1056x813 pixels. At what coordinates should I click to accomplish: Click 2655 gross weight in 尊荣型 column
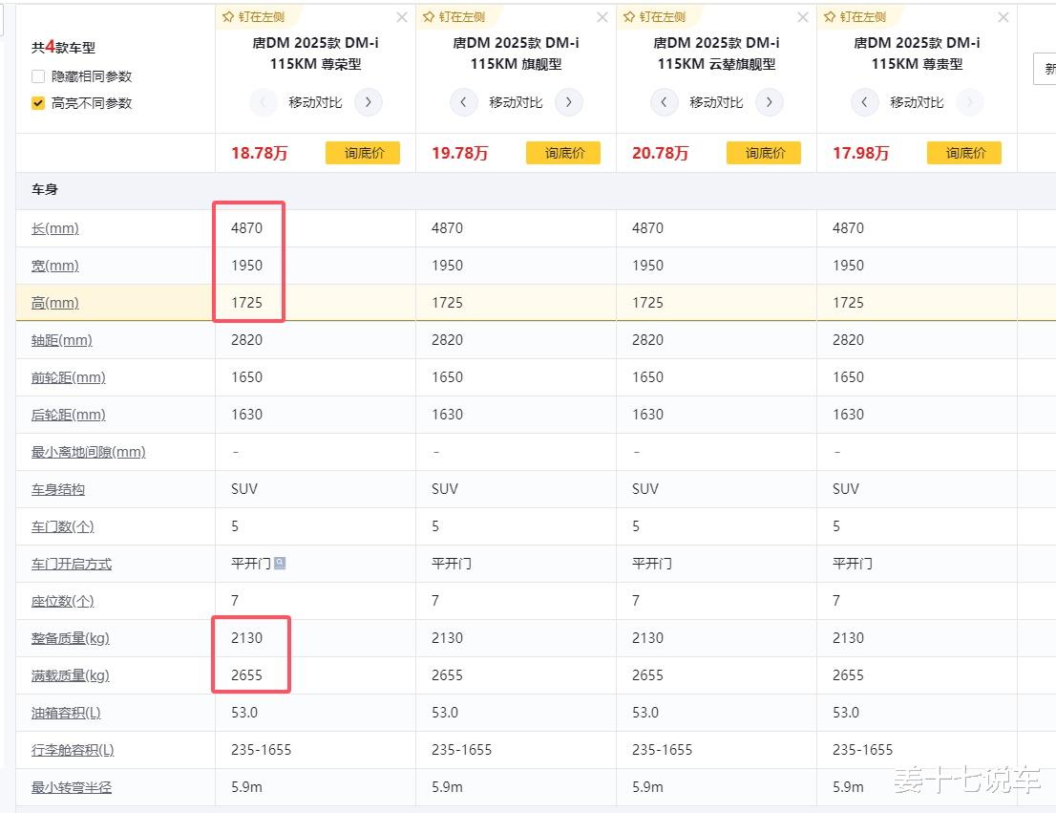(246, 674)
